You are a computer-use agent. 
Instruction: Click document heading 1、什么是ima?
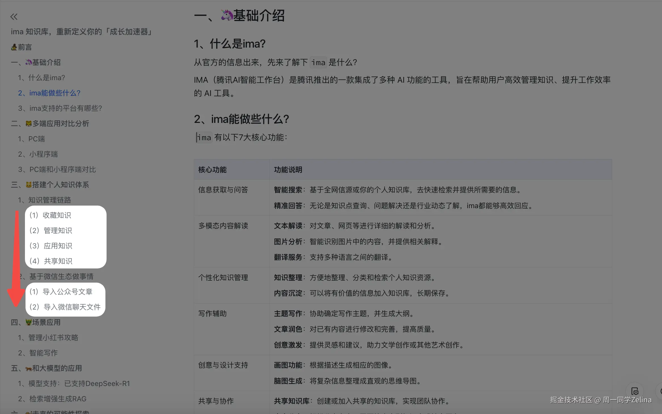pos(230,44)
